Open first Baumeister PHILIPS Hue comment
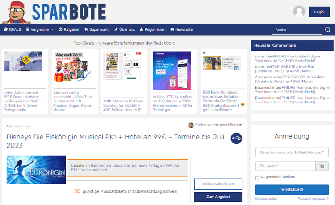 pos(292,90)
